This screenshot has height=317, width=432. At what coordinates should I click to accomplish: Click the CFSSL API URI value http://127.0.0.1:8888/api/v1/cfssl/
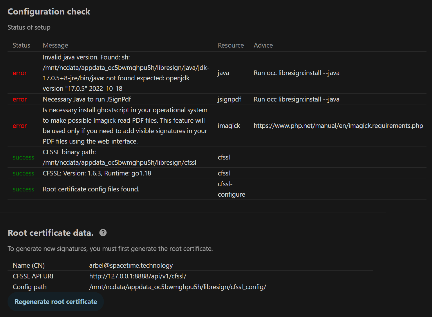(138, 276)
